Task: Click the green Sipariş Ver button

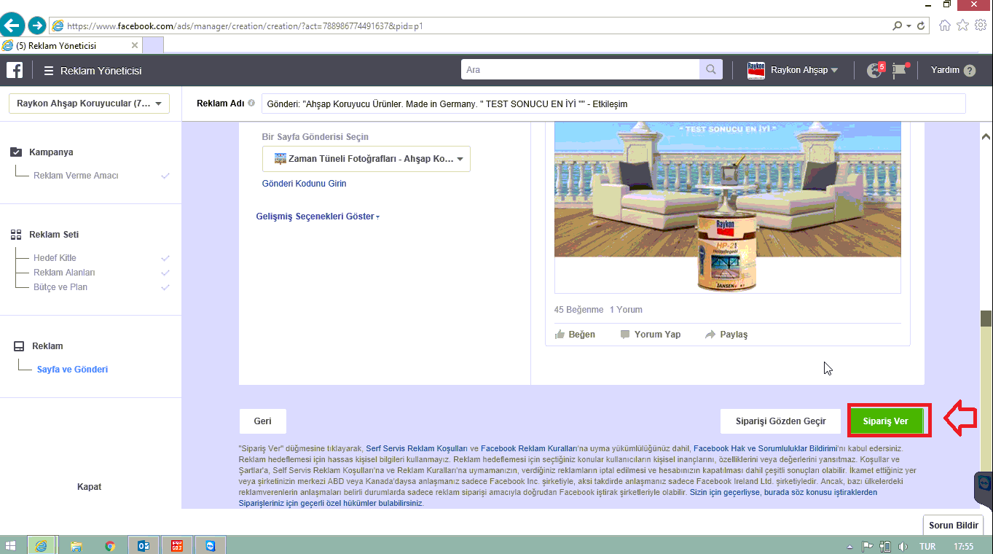Action: click(885, 421)
